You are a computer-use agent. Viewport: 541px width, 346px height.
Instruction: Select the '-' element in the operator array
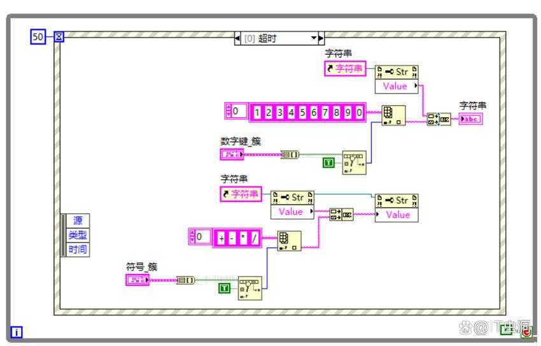pyautogui.click(x=232, y=238)
